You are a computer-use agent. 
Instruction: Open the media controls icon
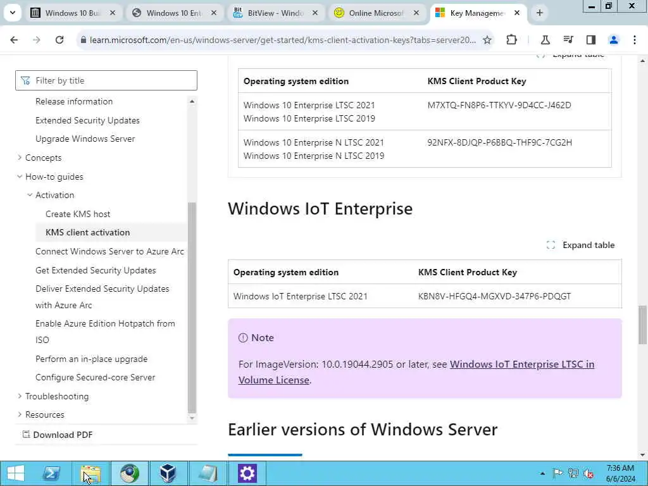click(568, 40)
